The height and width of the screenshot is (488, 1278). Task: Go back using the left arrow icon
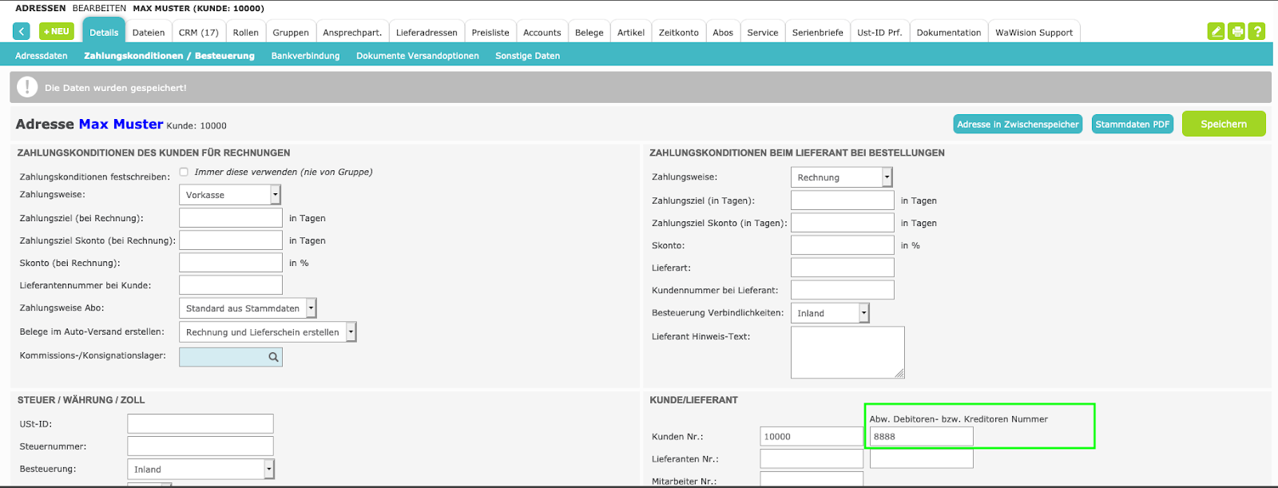coord(22,32)
